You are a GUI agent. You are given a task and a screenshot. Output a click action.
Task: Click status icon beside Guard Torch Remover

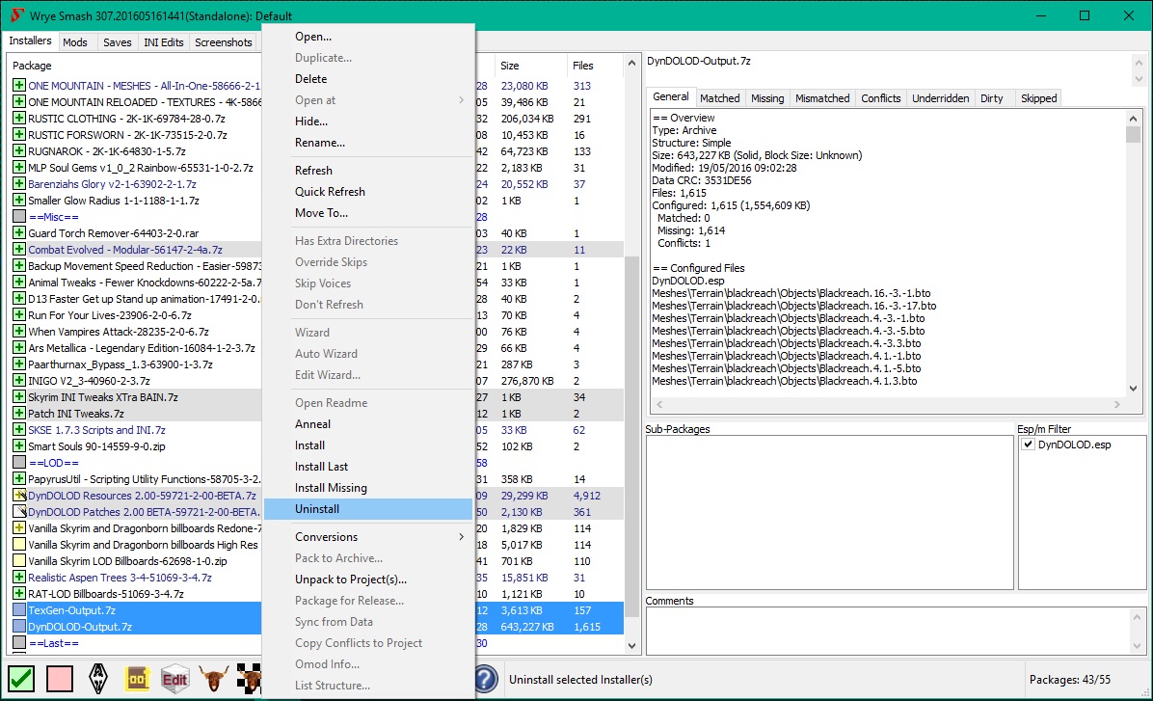[x=19, y=233]
